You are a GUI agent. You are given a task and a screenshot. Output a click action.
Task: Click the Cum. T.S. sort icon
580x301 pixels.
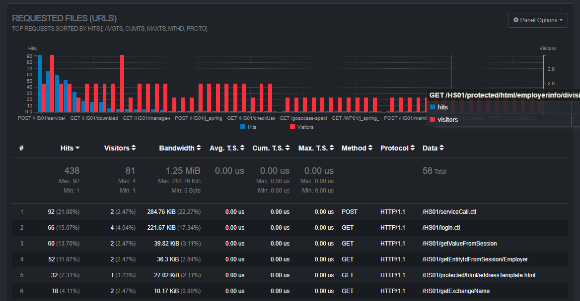[287, 148]
